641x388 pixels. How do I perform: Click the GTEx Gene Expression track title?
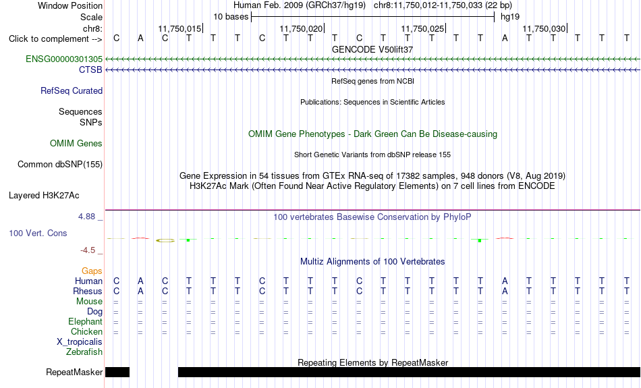point(372,176)
